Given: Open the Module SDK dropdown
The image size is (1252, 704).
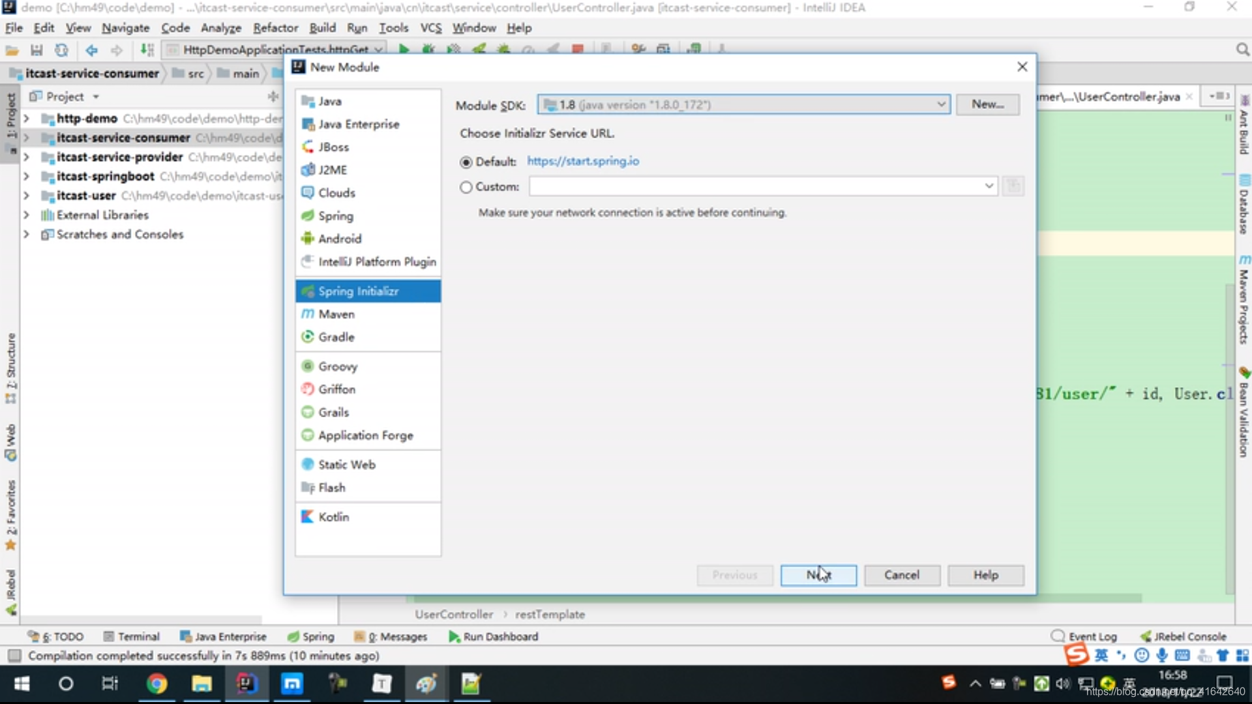Looking at the screenshot, I should 744,104.
